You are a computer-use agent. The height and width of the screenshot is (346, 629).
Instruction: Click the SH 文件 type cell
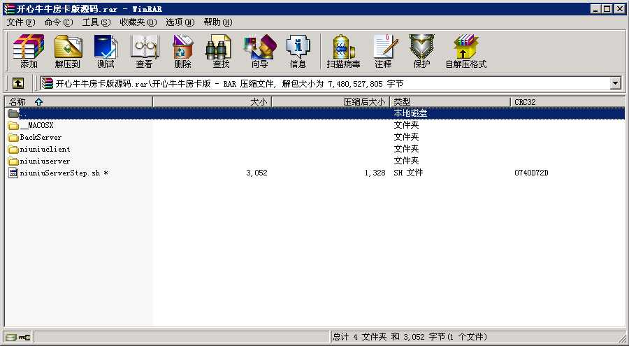(x=408, y=173)
